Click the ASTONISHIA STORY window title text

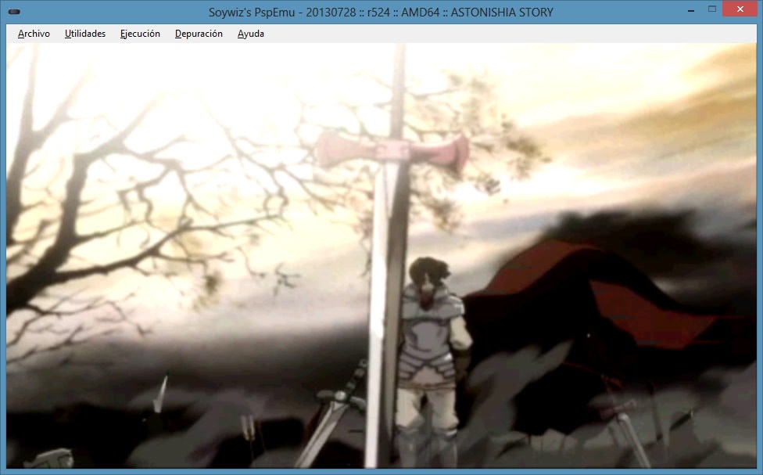coord(381,12)
